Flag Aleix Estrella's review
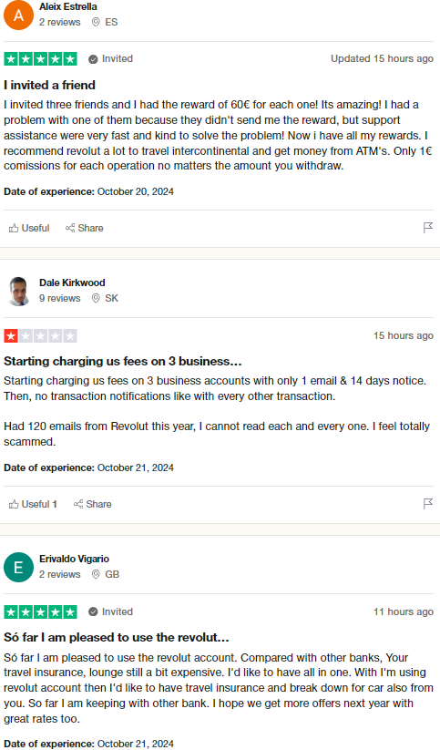The width and height of the screenshot is (440, 750). [428, 228]
